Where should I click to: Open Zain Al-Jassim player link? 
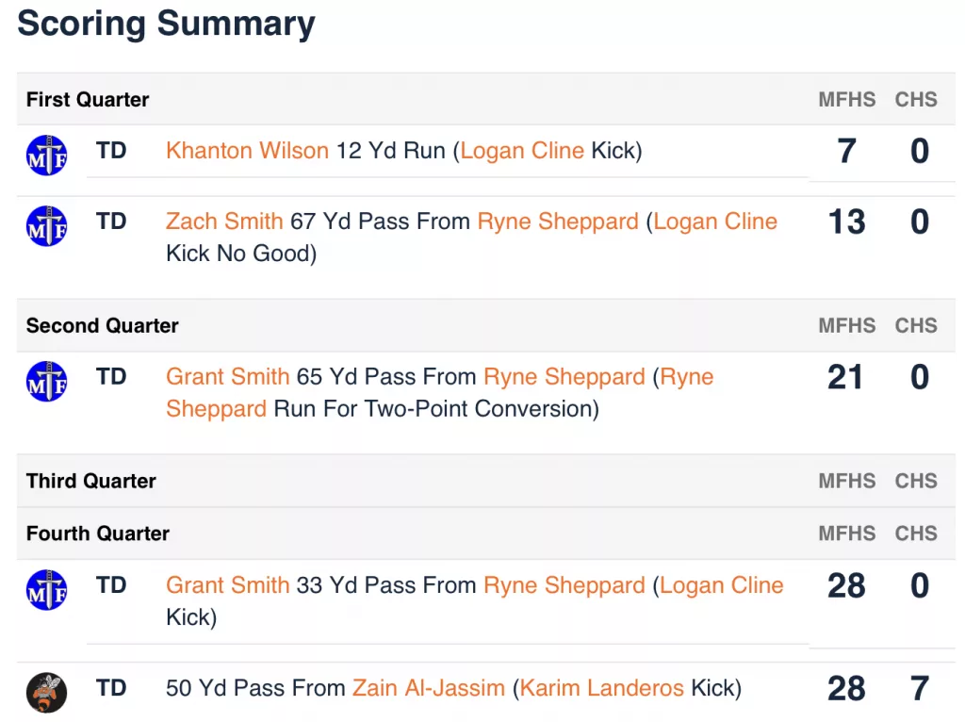429,687
